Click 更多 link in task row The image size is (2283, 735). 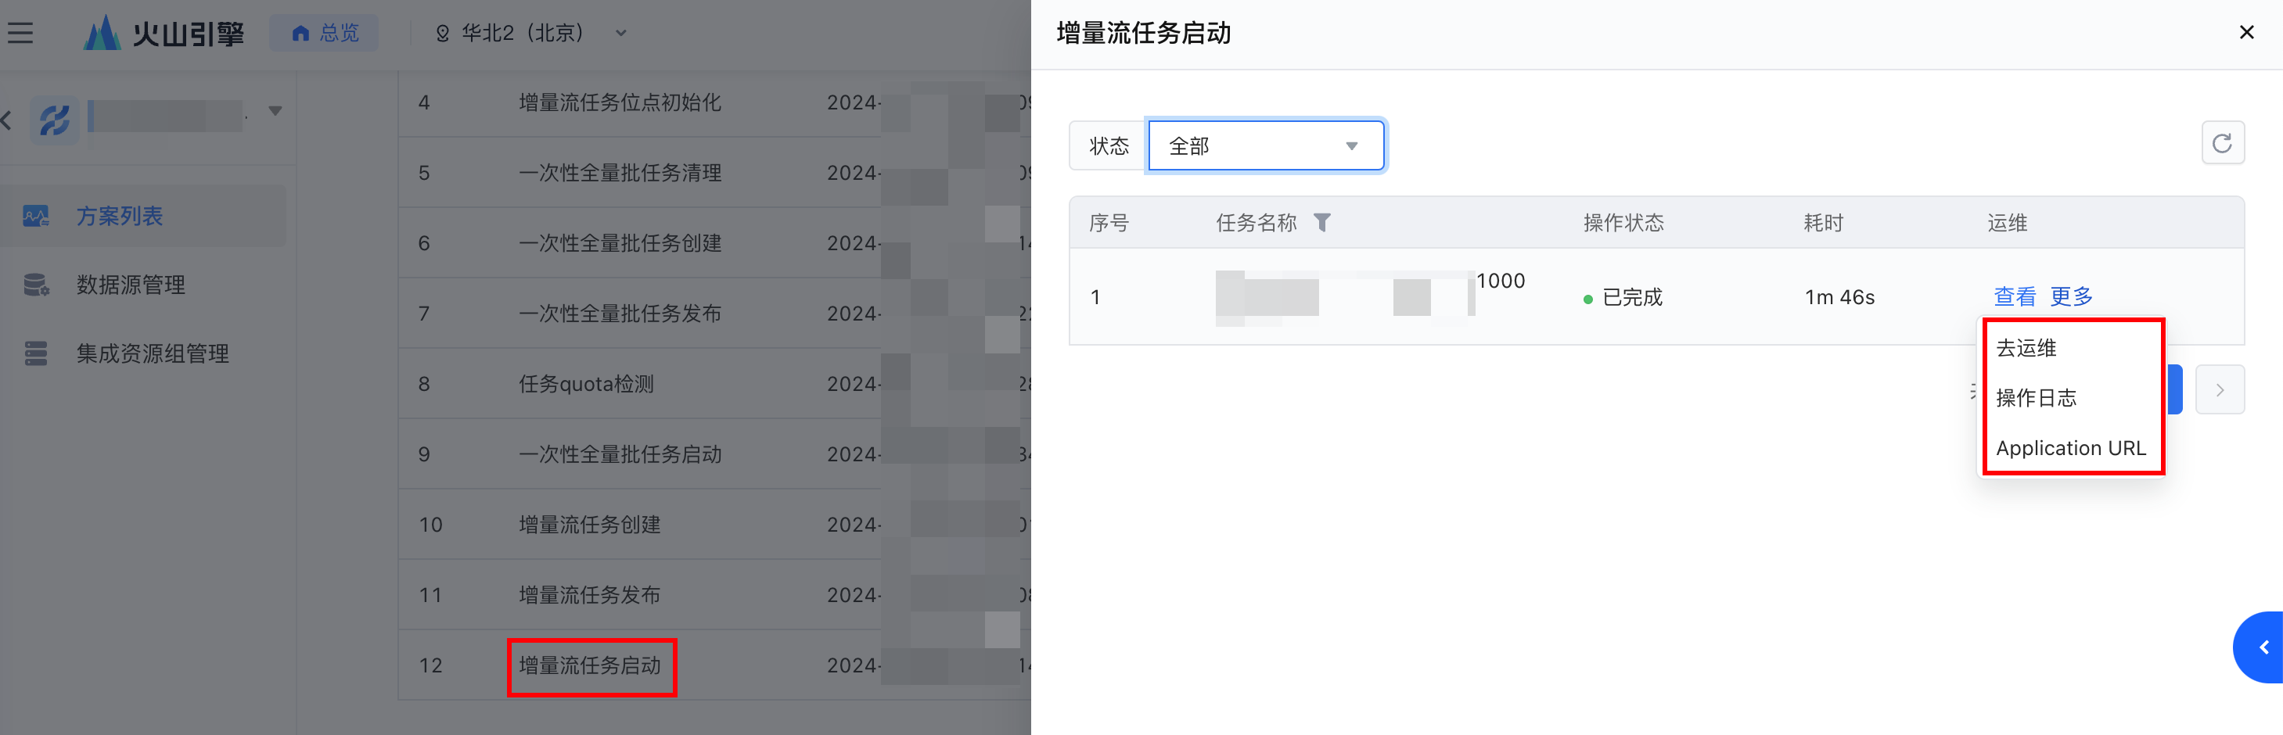tap(2071, 296)
